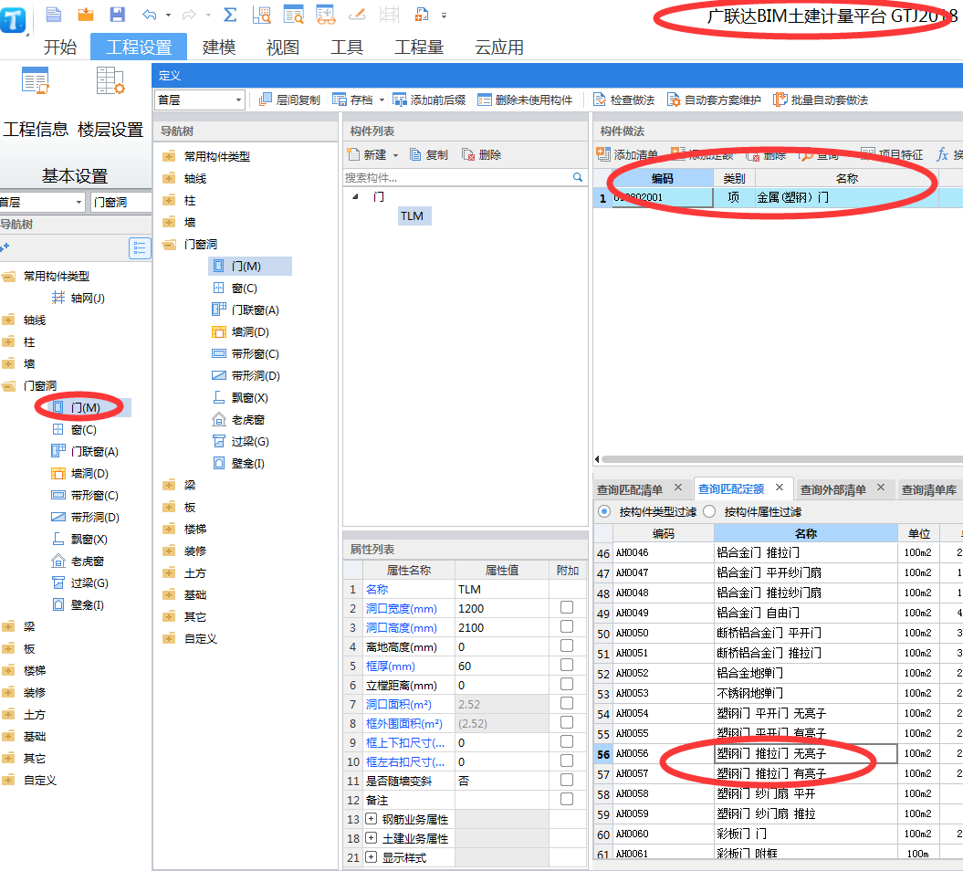Screen dimensions: 963x871
Task: Click 项目特征 in 构件做法 toolbar
Action: (x=893, y=155)
